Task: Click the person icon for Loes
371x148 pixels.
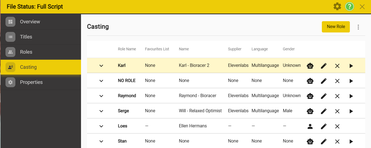Action: 310,126
